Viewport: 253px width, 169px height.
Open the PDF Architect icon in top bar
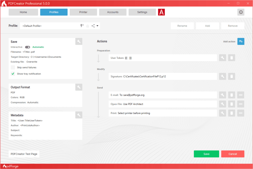coord(161,12)
